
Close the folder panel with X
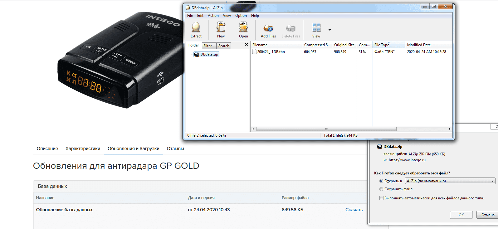(247, 45)
